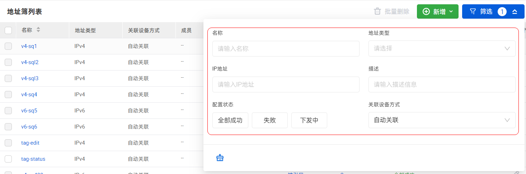Check the box for v4-sq1 row
Screen dimensions: 526x174
click(8, 46)
